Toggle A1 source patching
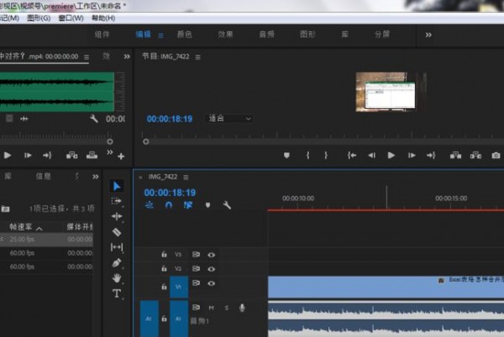Screen dimensions: 504x337 tap(150, 319)
